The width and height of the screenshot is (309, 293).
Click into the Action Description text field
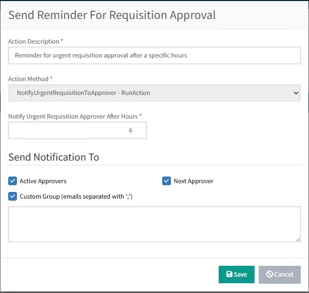[x=154, y=55]
